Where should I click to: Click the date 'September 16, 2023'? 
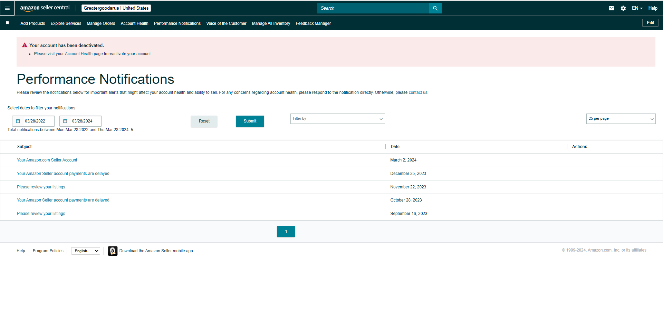409,214
